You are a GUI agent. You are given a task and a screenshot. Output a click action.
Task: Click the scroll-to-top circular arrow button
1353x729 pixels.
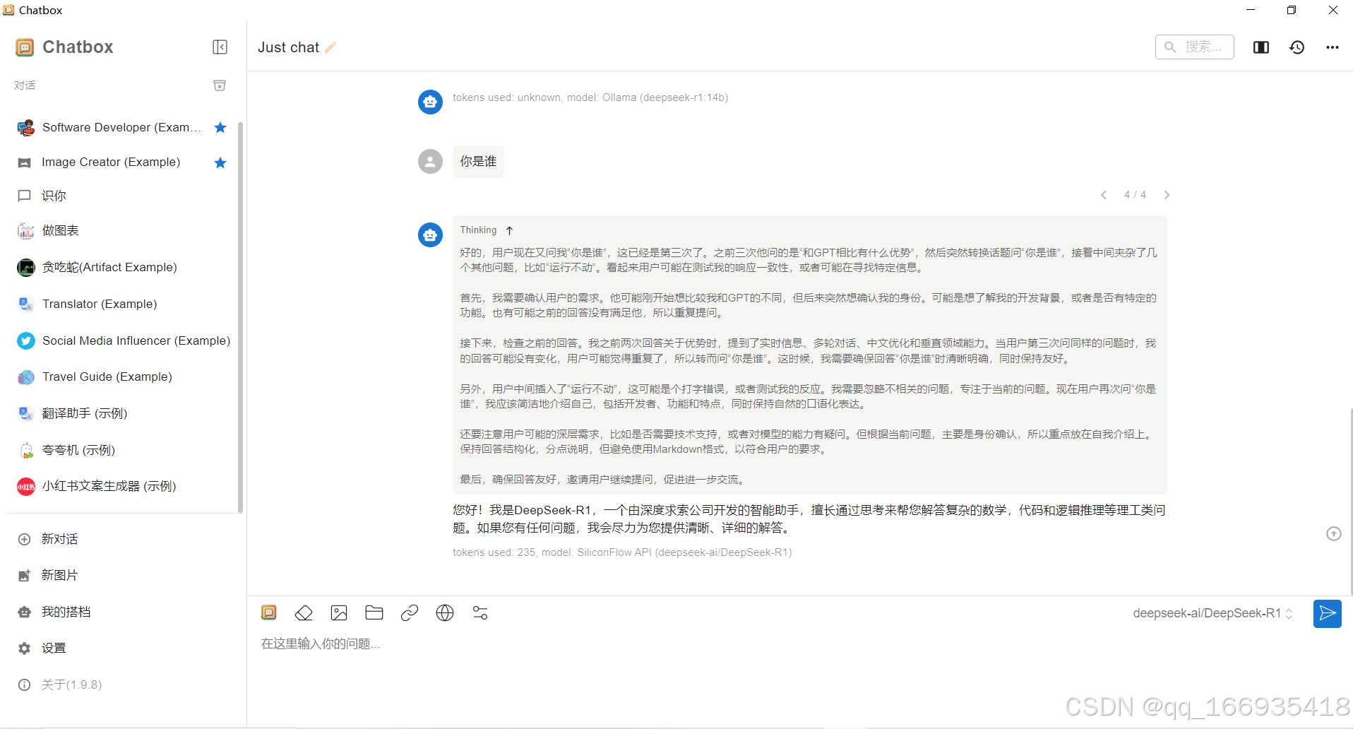click(1333, 534)
